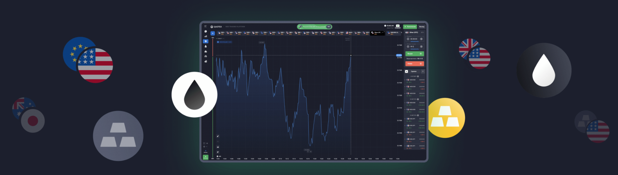This screenshot has width=618, height=175.
Task: Expand the Silver (OTC) tab dropdown chevron
Action: tap(383, 32)
